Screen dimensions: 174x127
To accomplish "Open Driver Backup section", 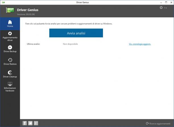I will (x=10, y=49).
